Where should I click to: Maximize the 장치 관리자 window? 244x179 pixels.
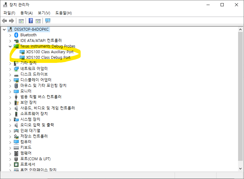[222, 5]
